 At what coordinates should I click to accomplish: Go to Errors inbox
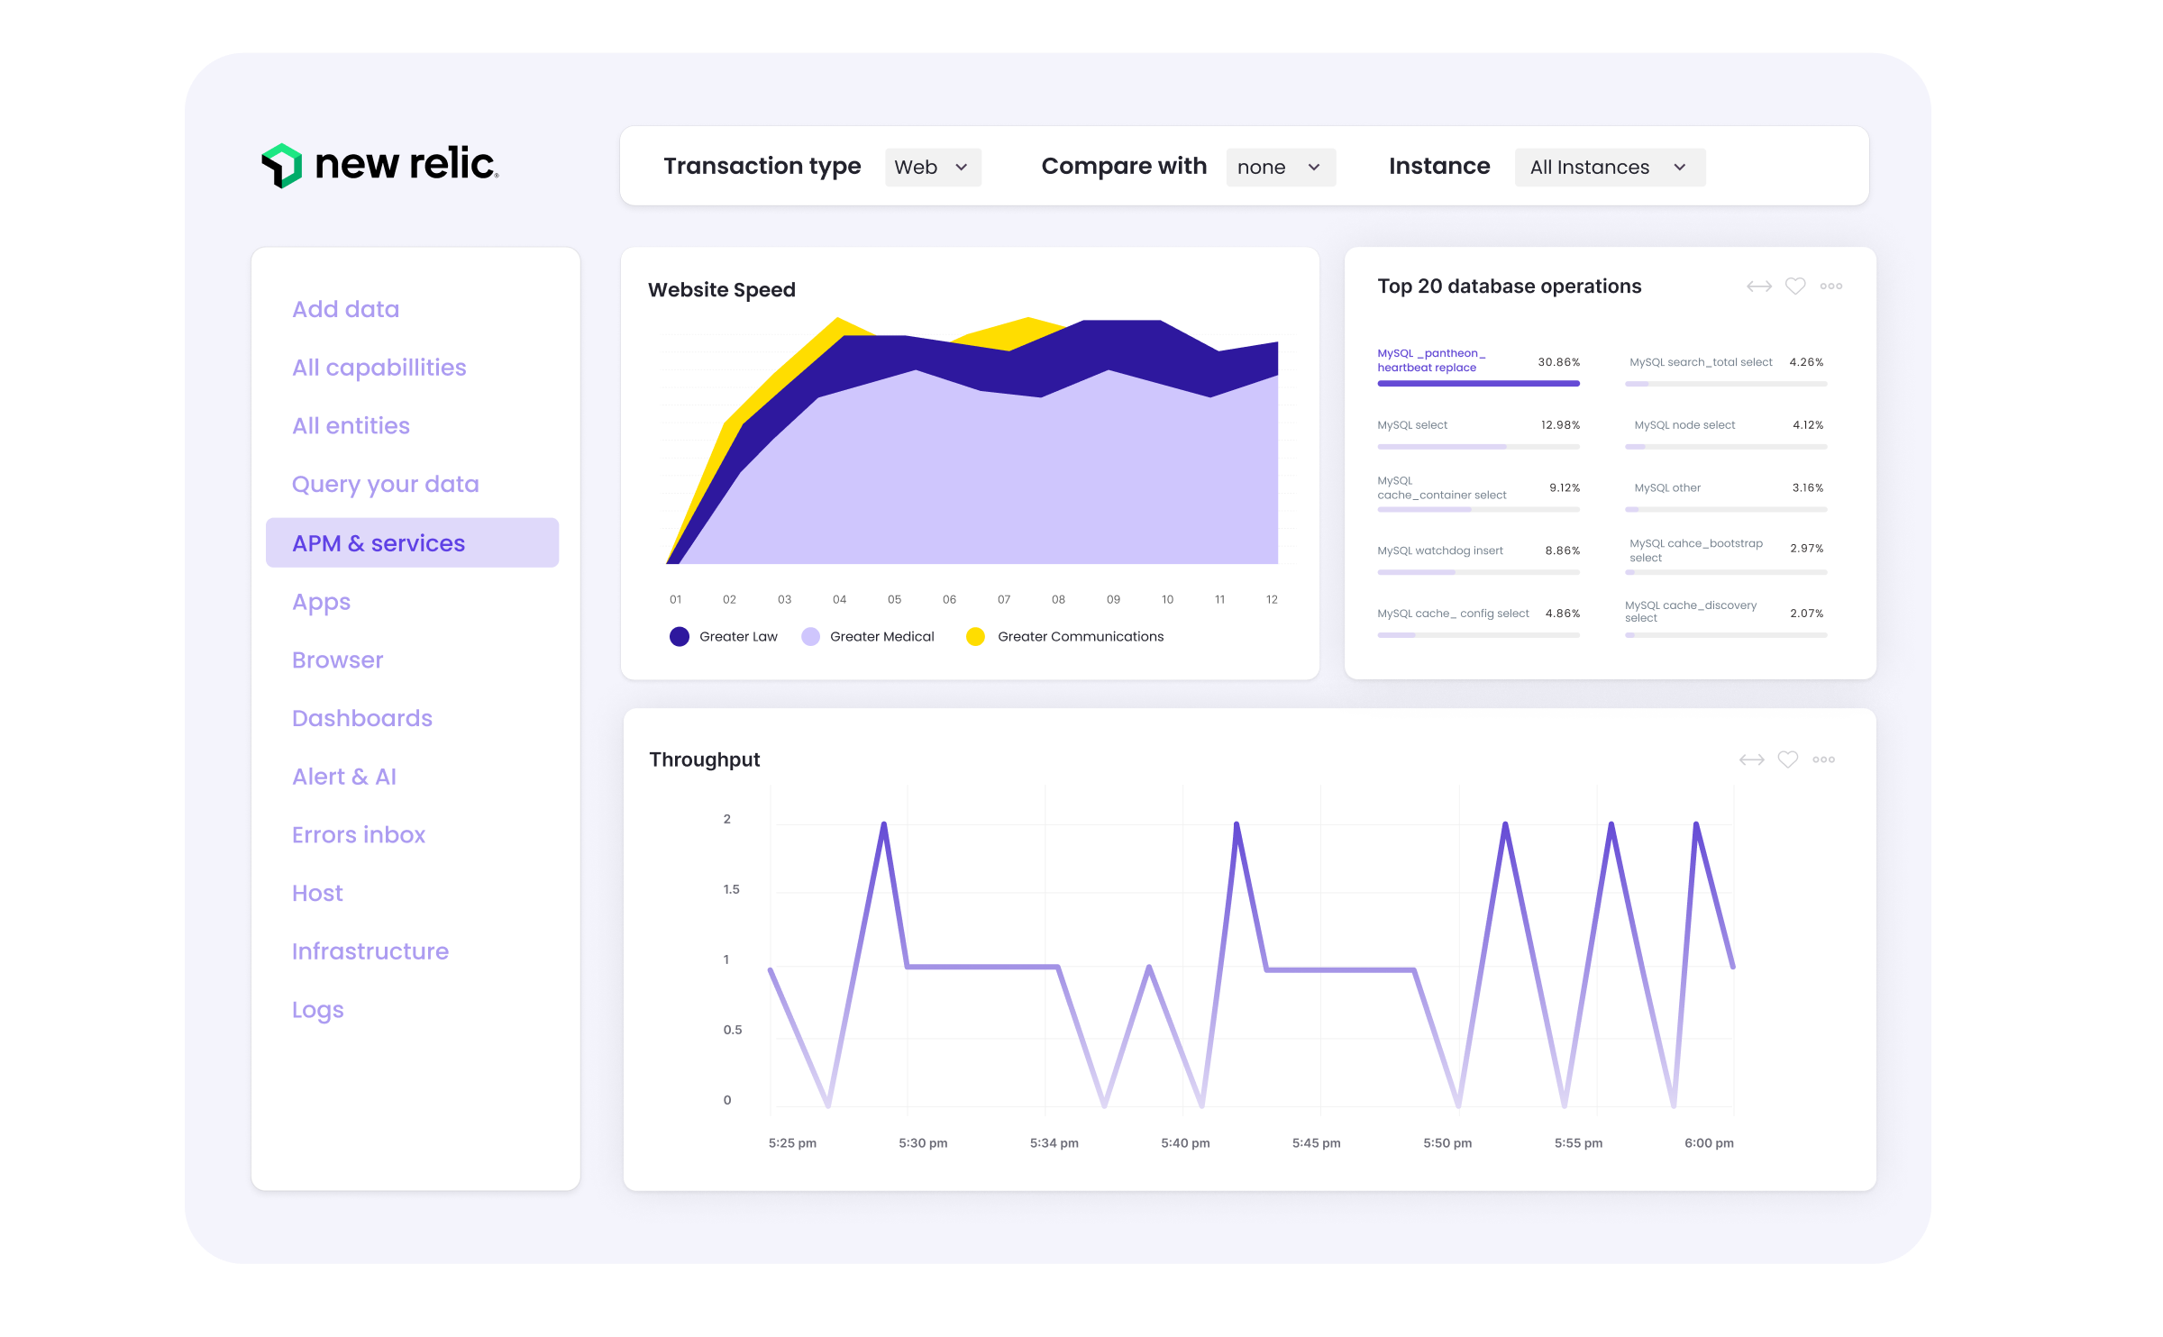point(358,835)
